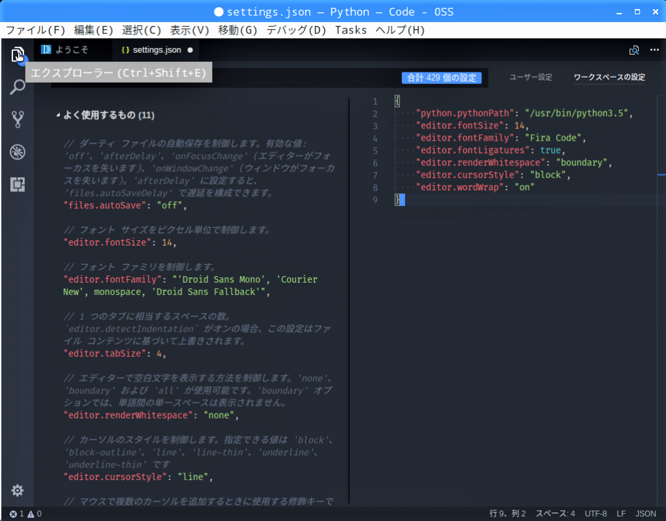Open the デバッグ(D) menu
Image resolution: width=666 pixels, height=521 pixels.
pyautogui.click(x=296, y=30)
